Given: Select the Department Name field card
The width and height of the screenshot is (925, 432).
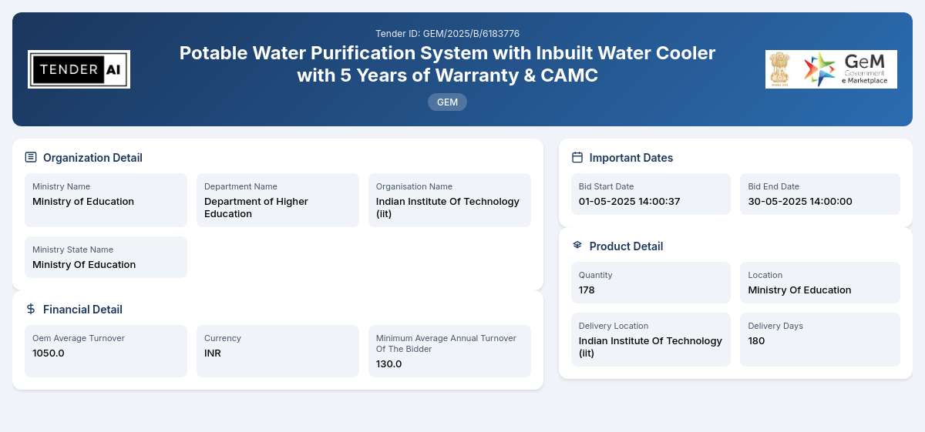Looking at the screenshot, I should (x=277, y=200).
